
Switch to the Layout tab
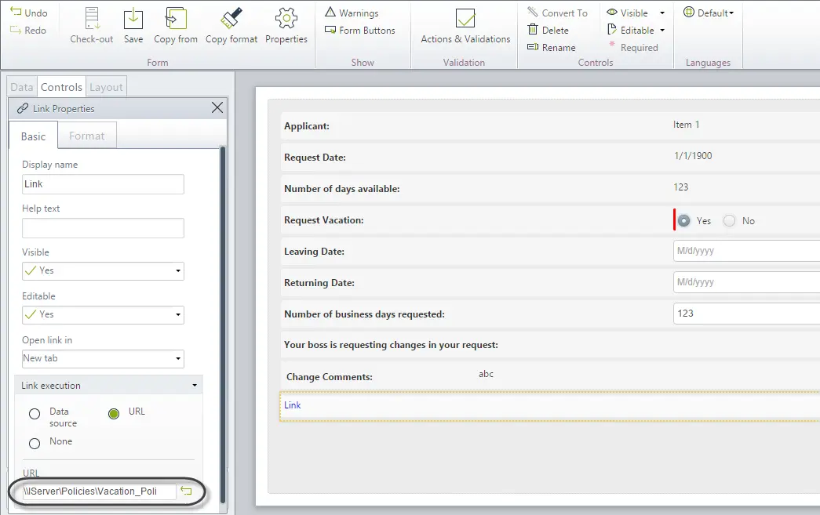click(106, 87)
